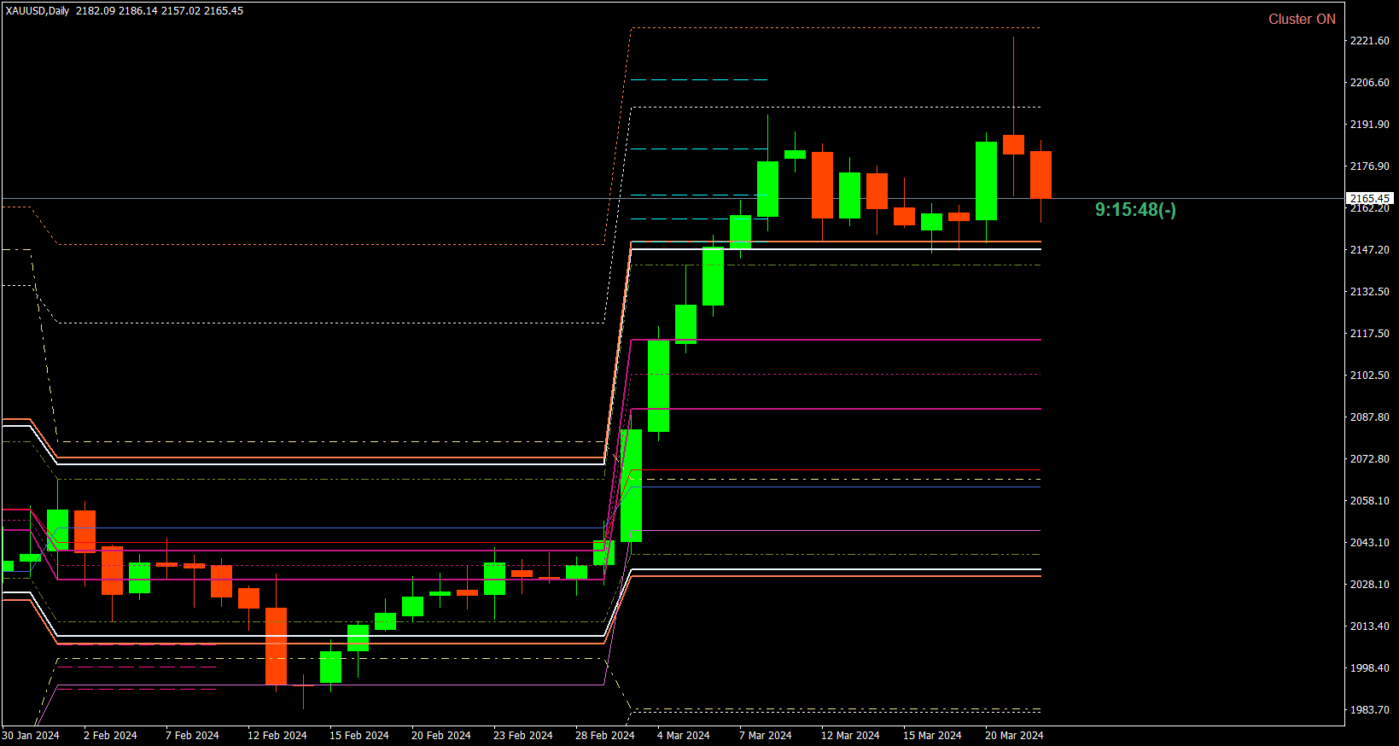
Task: Click the 30 Jan 2024 date label
Action: point(31,736)
